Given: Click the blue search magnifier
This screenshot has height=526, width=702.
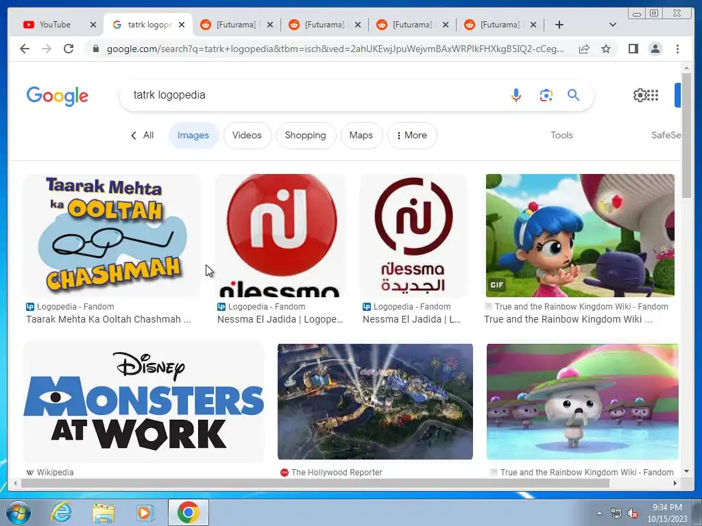Looking at the screenshot, I should tap(574, 95).
